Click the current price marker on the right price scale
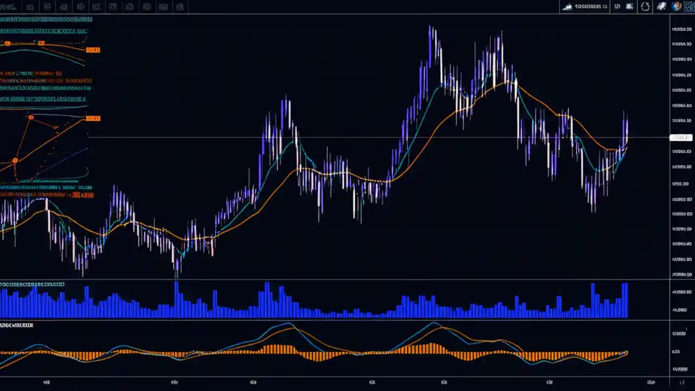 680,138
